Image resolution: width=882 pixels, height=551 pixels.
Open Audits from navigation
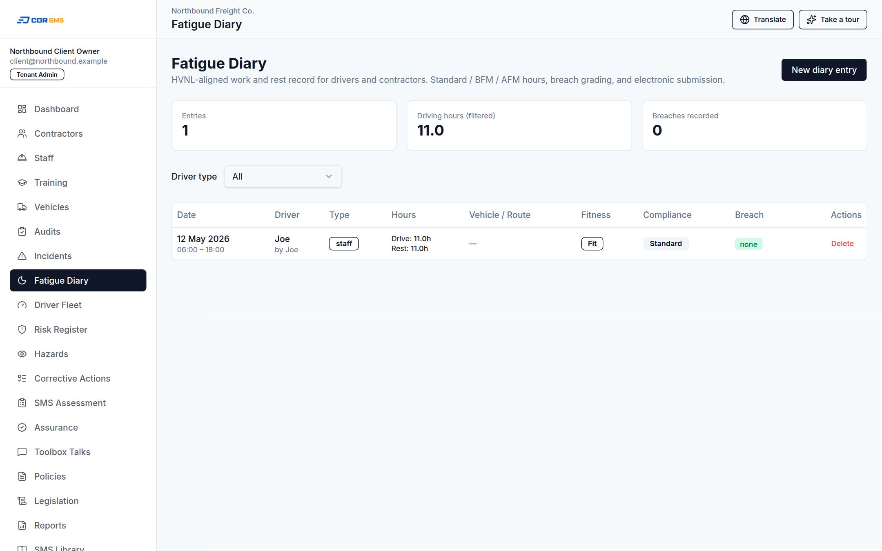point(78,231)
